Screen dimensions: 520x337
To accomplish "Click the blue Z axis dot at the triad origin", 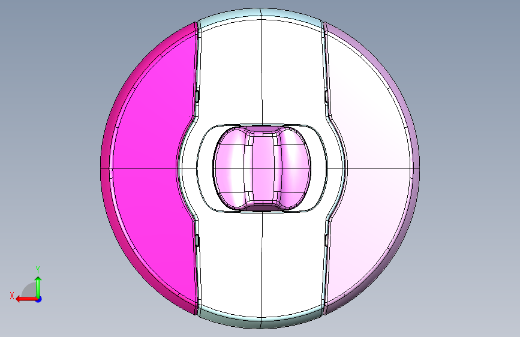I will 39,299.
